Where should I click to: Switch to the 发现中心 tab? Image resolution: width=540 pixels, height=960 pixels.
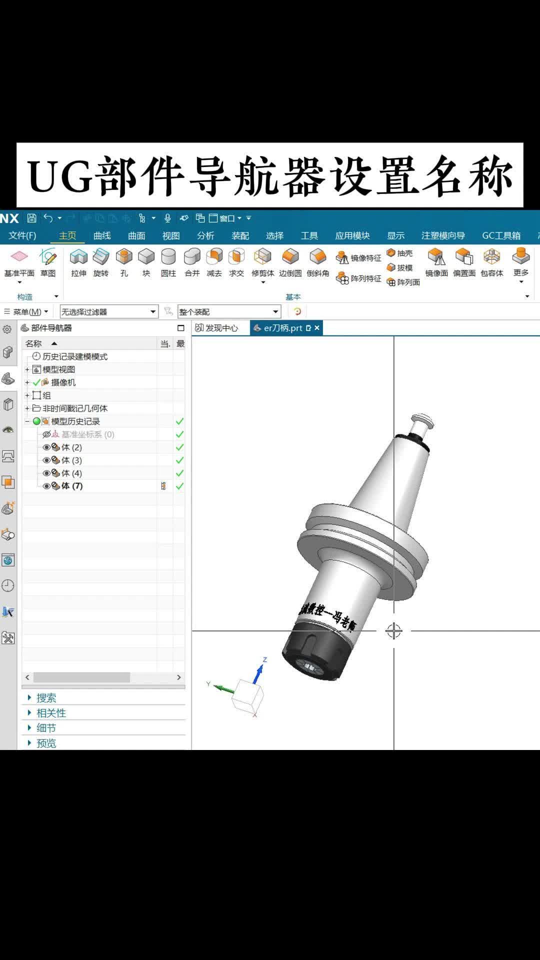pyautogui.click(x=216, y=328)
